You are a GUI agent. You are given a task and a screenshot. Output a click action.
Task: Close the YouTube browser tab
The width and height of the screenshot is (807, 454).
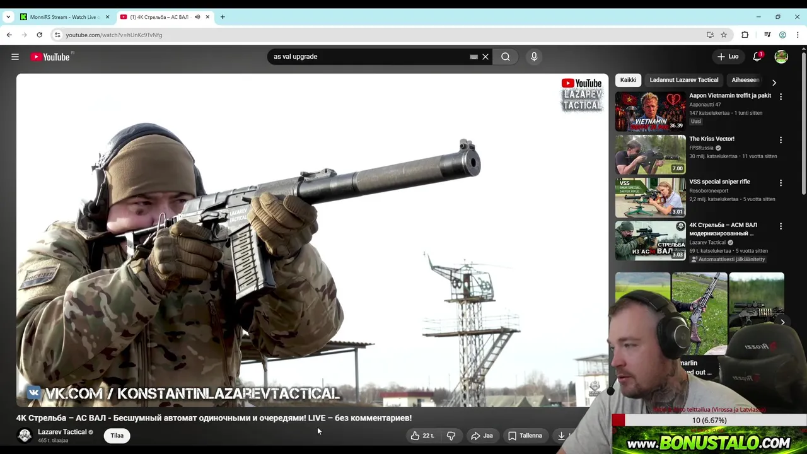(207, 17)
